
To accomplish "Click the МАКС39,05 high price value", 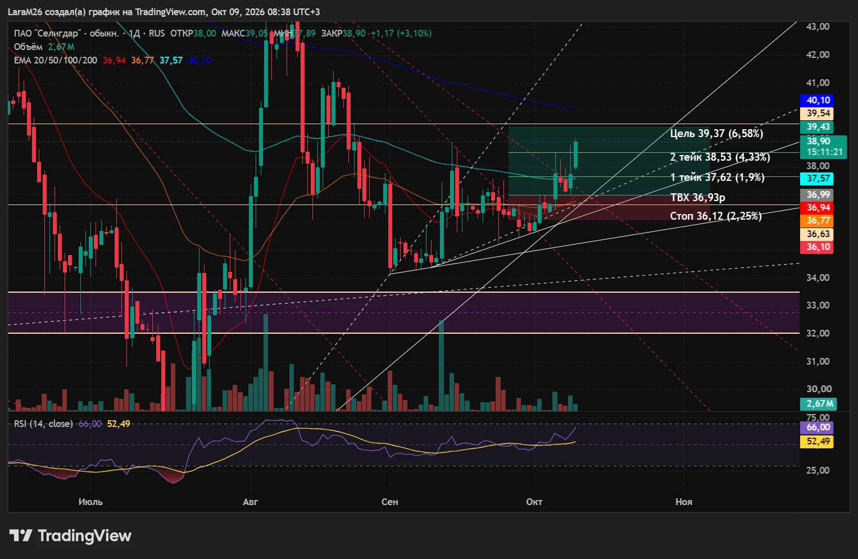I will click(x=244, y=33).
